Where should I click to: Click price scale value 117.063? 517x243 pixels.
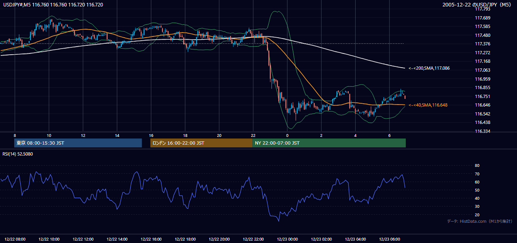pyautogui.click(x=483, y=70)
